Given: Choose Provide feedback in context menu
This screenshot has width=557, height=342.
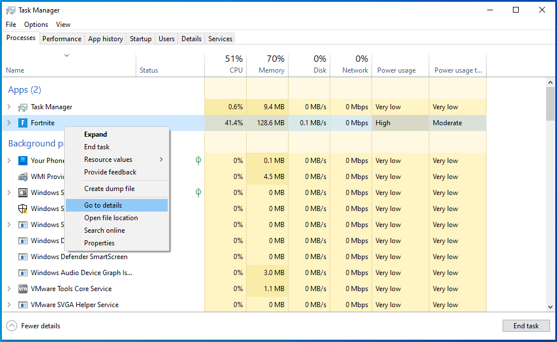Looking at the screenshot, I should coord(117,172).
